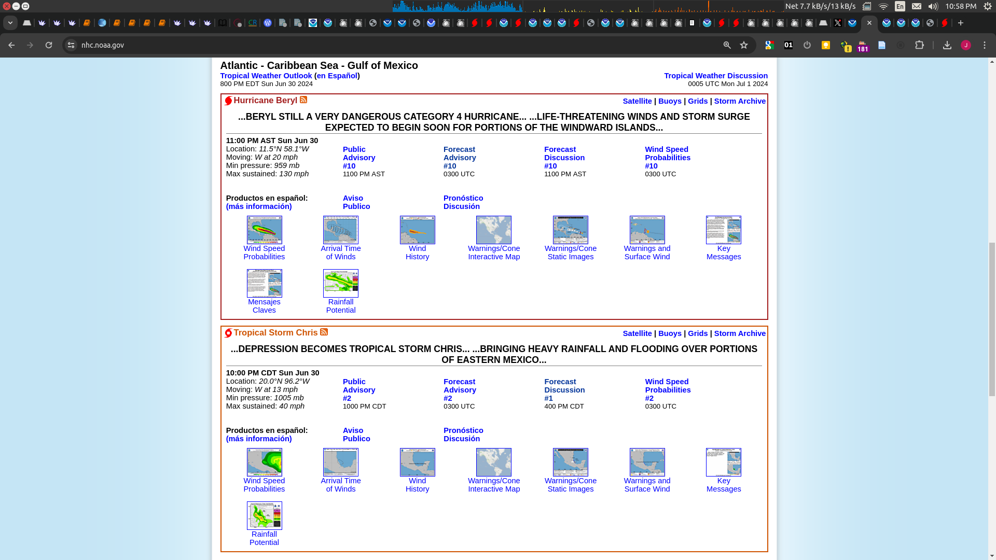Open Chris Grids link
Viewport: 996px width, 560px height.
pyautogui.click(x=698, y=333)
